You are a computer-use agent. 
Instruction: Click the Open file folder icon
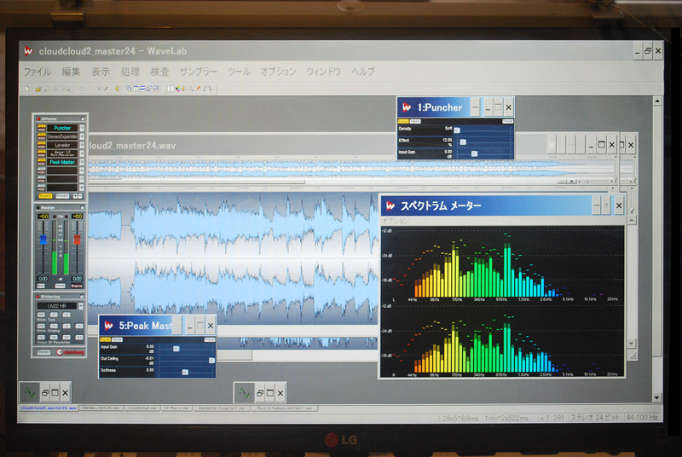38,89
